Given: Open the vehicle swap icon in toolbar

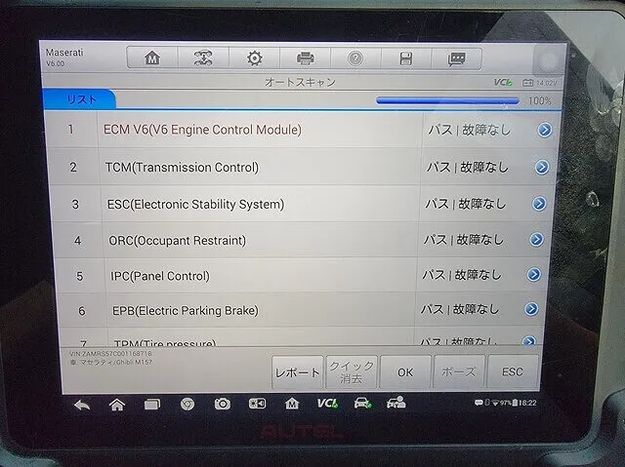Looking at the screenshot, I should click(203, 58).
